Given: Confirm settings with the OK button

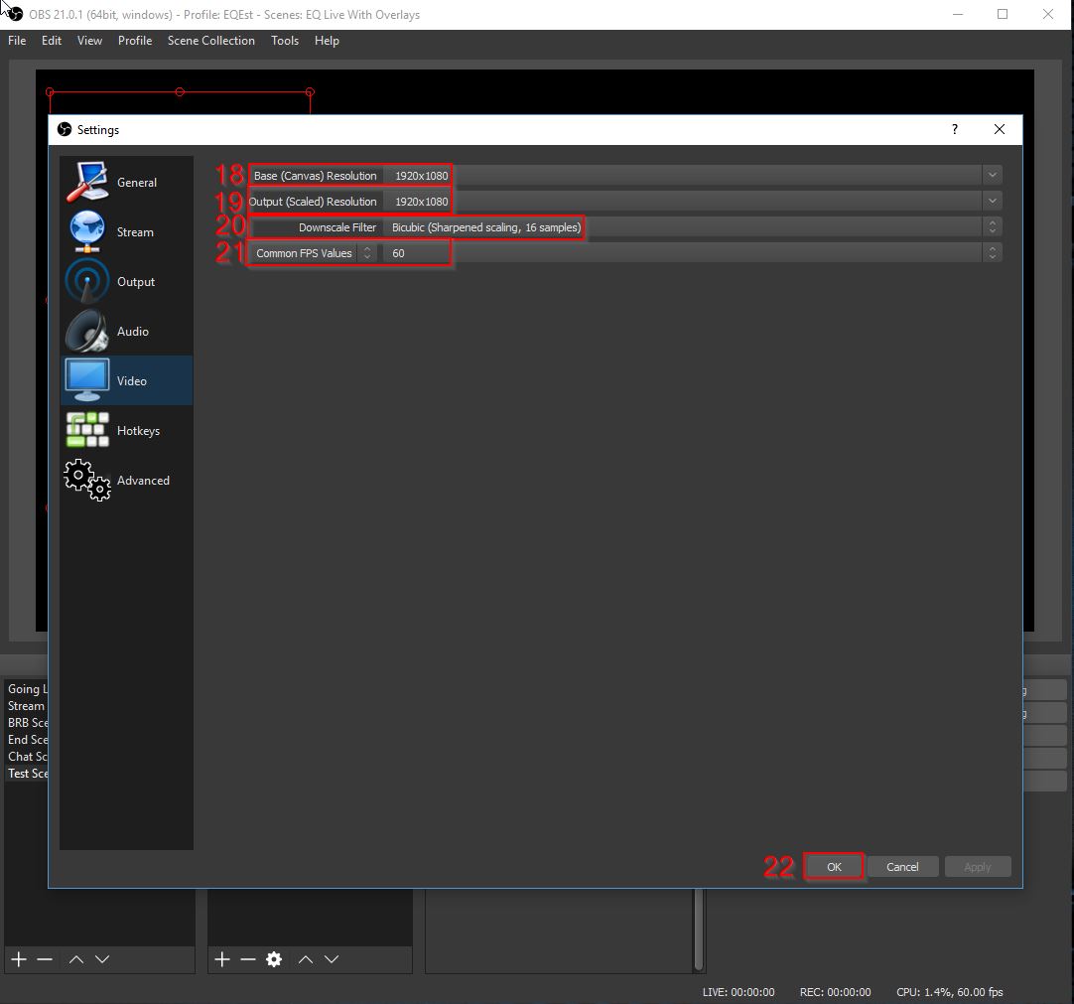Looking at the screenshot, I should [833, 866].
